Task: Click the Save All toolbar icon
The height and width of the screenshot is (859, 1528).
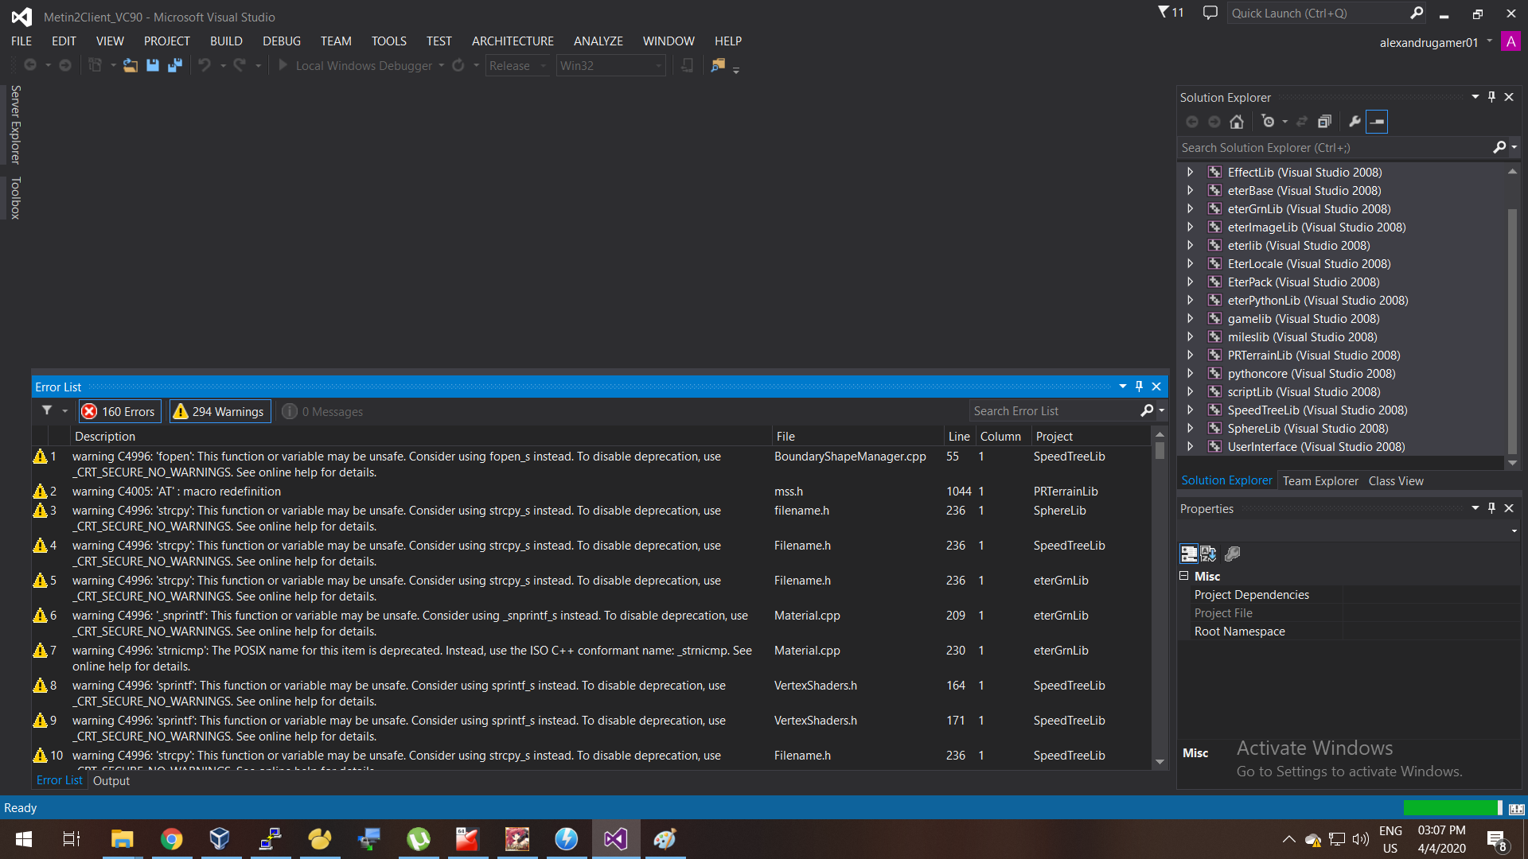Action: coord(175,65)
